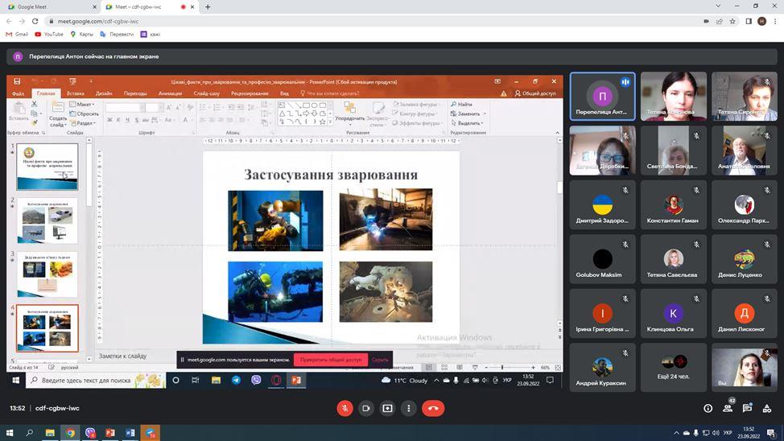This screenshot has height=441, width=784.
Task: Switch to the Вставка ribbon tab
Action: pyautogui.click(x=76, y=93)
